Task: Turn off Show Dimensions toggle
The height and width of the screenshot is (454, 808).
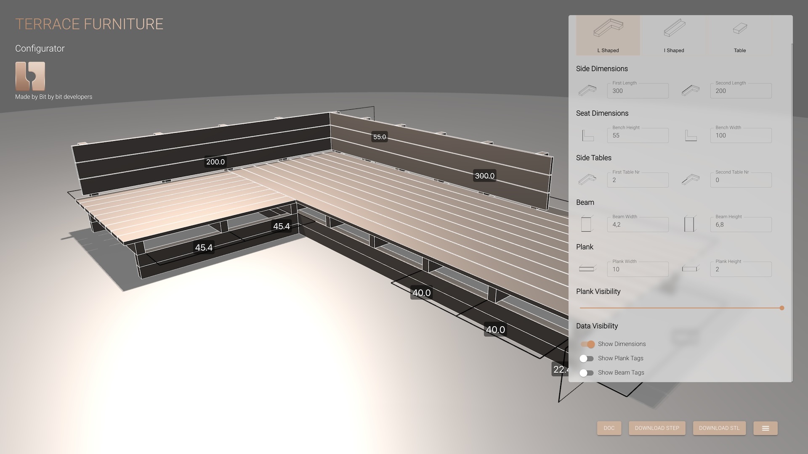Action: coord(587,344)
